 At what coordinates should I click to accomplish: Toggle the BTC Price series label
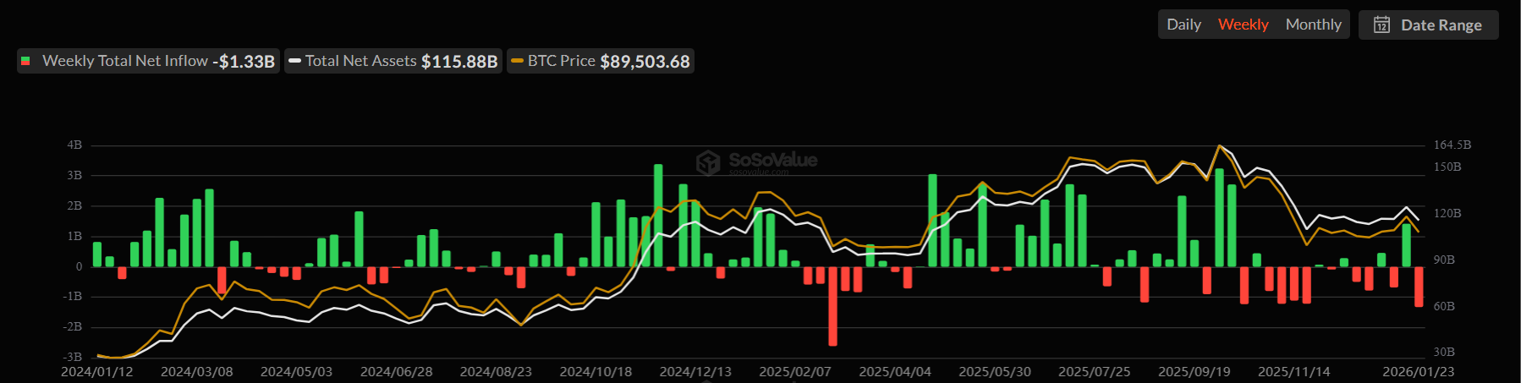pos(561,61)
